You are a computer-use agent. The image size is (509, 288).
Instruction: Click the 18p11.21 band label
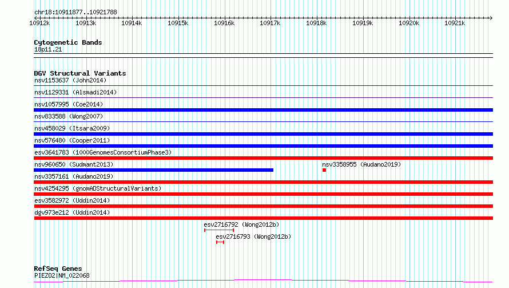(x=48, y=49)
